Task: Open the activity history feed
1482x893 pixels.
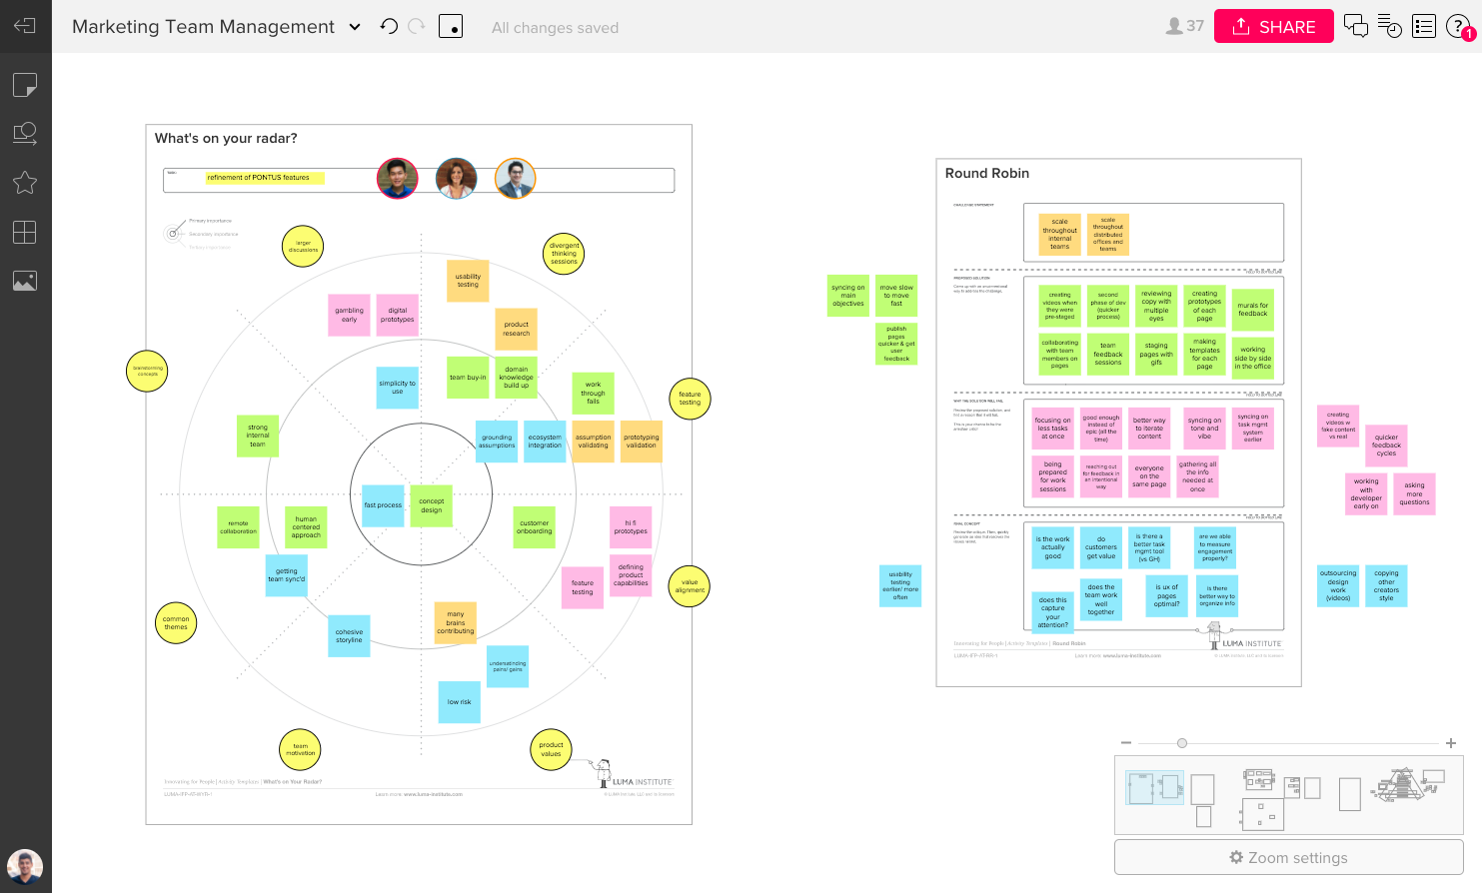Action: pos(1390,26)
